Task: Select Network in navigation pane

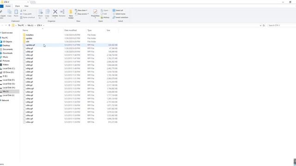Action: click(x=5, y=101)
